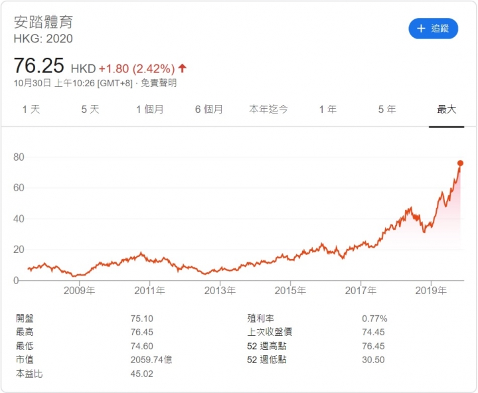Click the 追蹤 follow button
The height and width of the screenshot is (393, 478).
[x=433, y=29]
